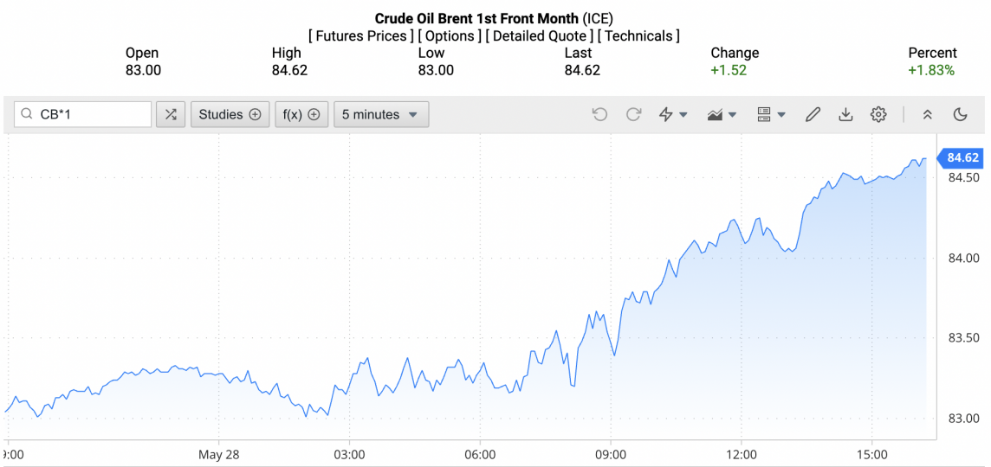Screen dimensions: 991x467
Task: Click the CB*1 symbol search field
Action: click(x=83, y=114)
